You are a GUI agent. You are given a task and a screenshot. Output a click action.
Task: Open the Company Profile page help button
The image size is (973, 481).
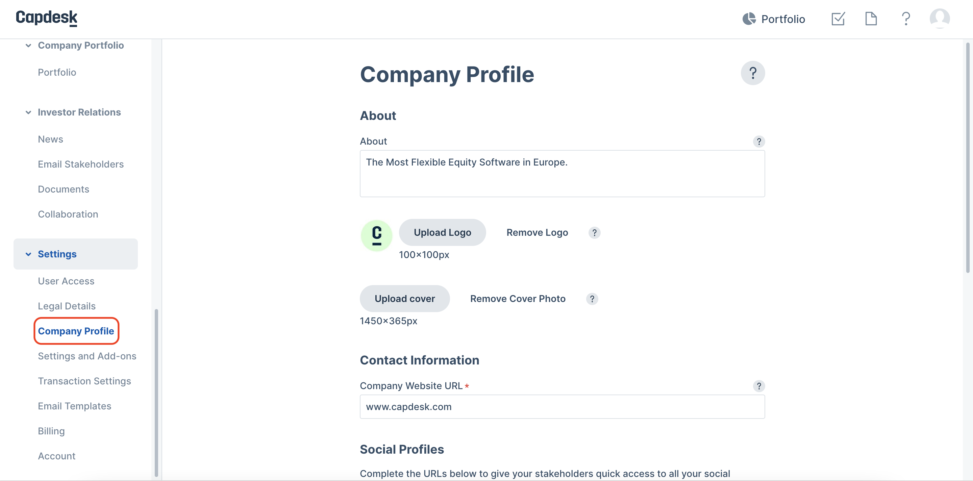752,73
